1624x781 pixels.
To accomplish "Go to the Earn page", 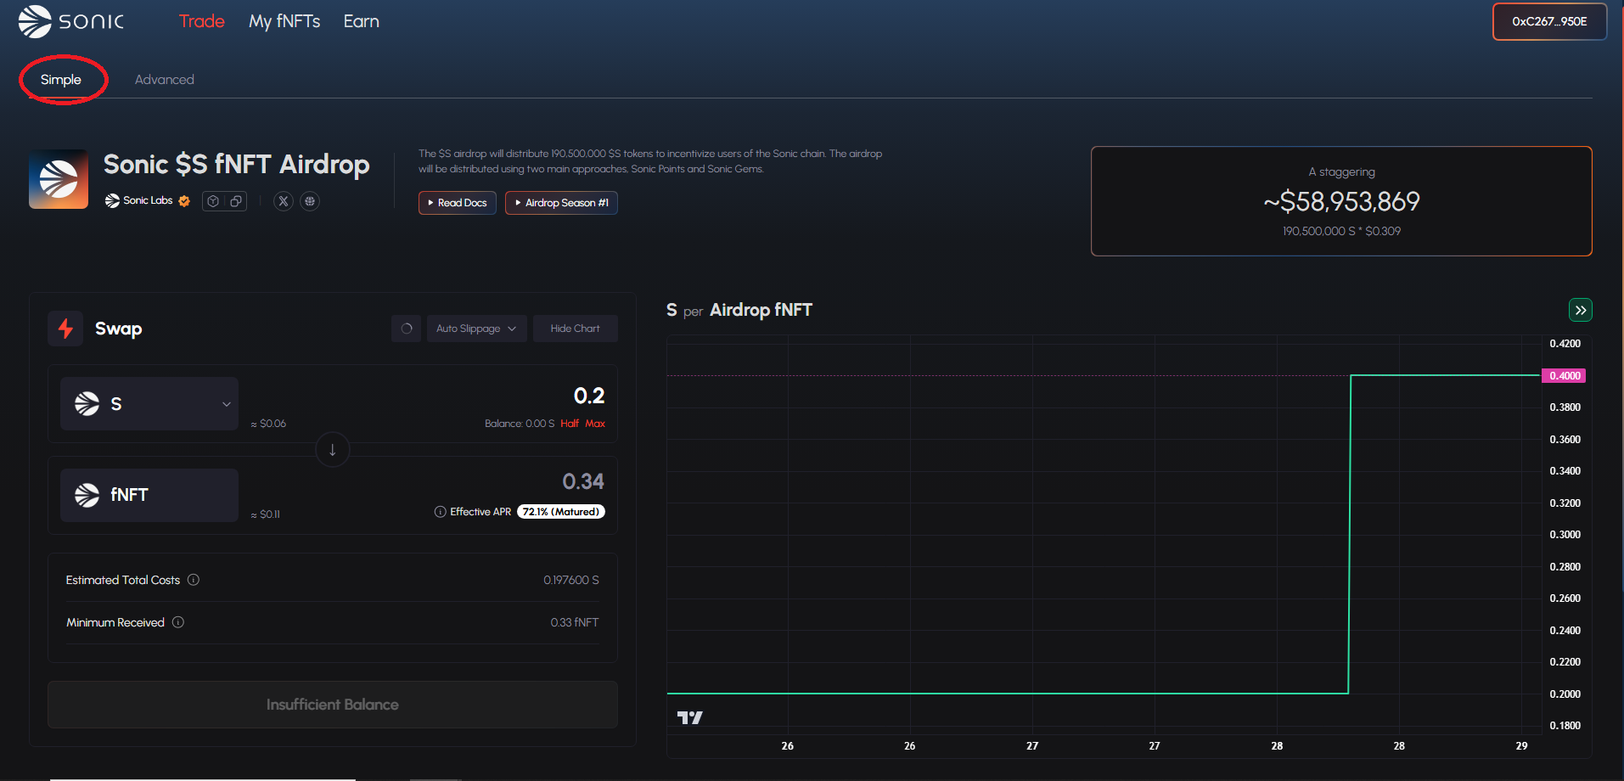I will click(x=361, y=21).
